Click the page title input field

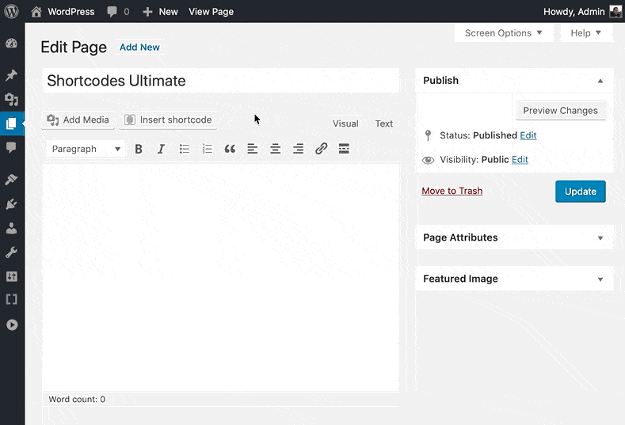click(x=220, y=81)
